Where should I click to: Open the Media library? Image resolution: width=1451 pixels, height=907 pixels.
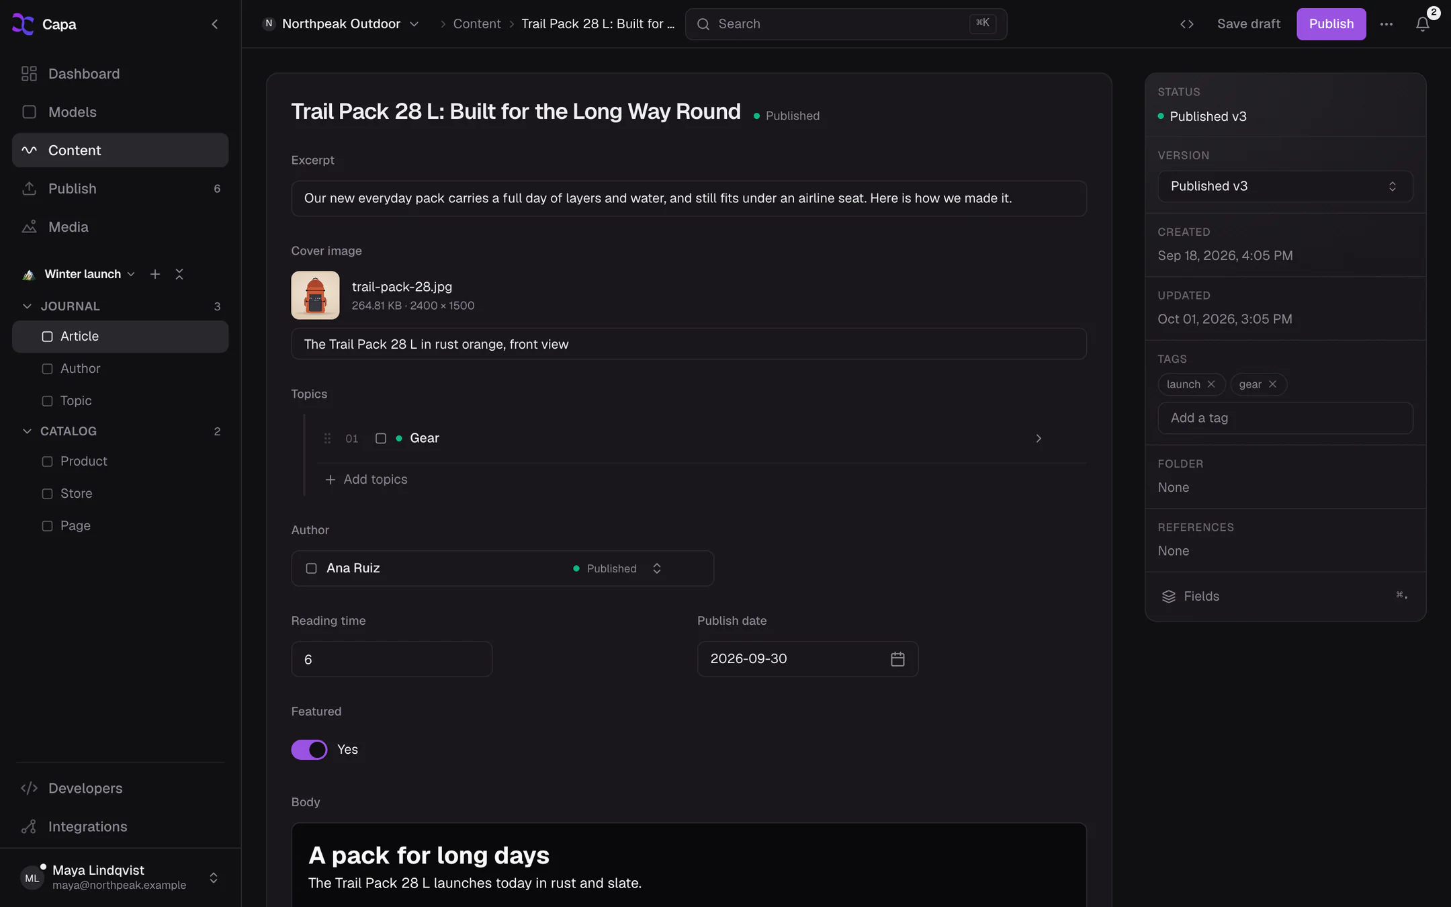point(120,227)
